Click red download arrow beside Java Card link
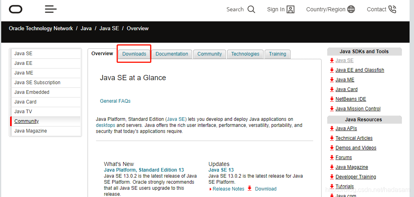Viewport: 414px width, 197px height. [332, 89]
